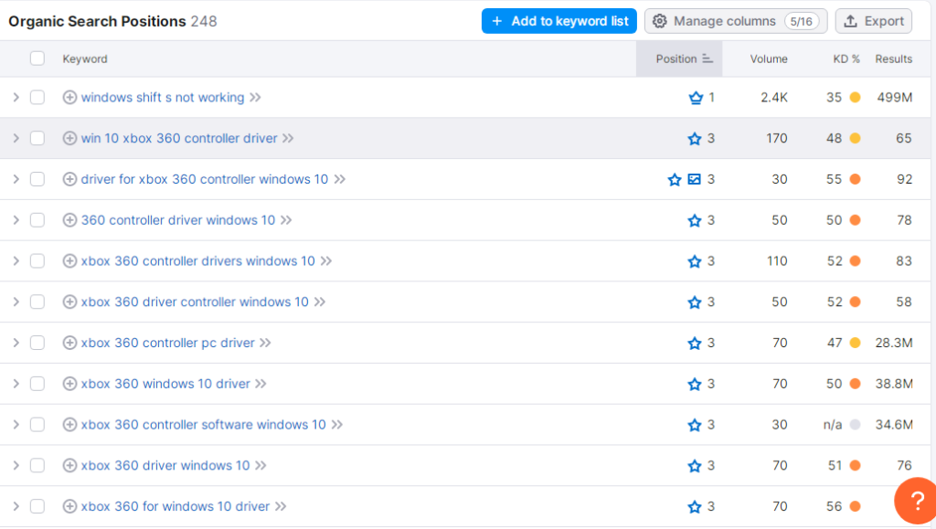Image resolution: width=936 pixels, height=529 pixels.
Task: Click the double-arrow icon after "xbox 360 controller software windows 10"
Action: [x=337, y=424]
